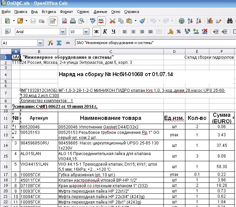Open the Файл menu
The height and width of the screenshot is (207, 236).
click(x=6, y=12)
